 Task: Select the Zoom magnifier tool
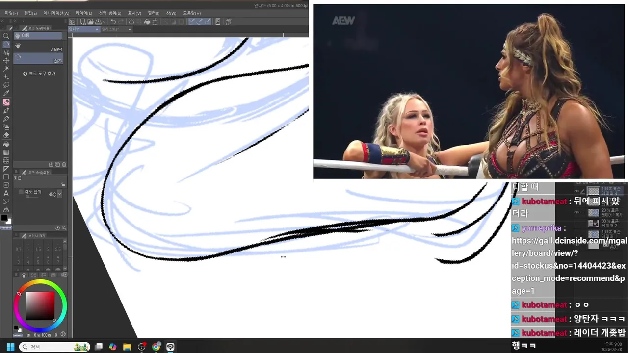[6, 36]
